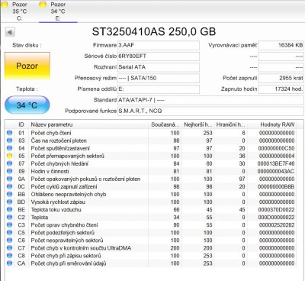Screen dimensions: 305x281
Task: Click the Nejhorší column header
Action: point(197,124)
